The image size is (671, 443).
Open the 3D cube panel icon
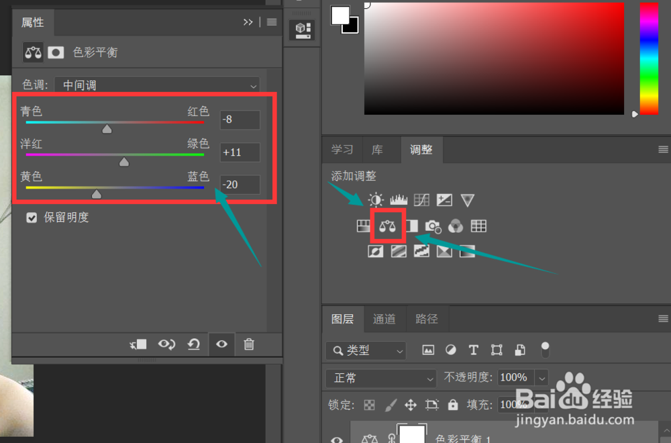click(303, 30)
